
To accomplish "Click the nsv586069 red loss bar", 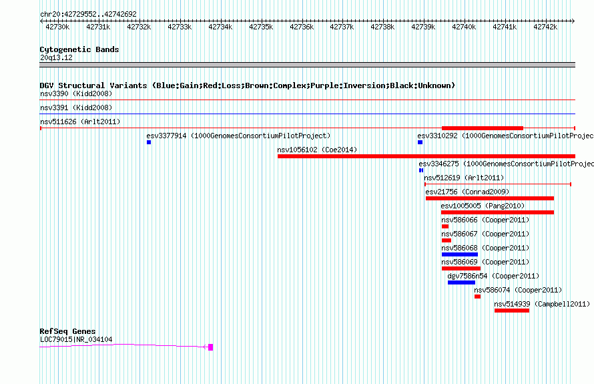I will pyautogui.click(x=461, y=268).
